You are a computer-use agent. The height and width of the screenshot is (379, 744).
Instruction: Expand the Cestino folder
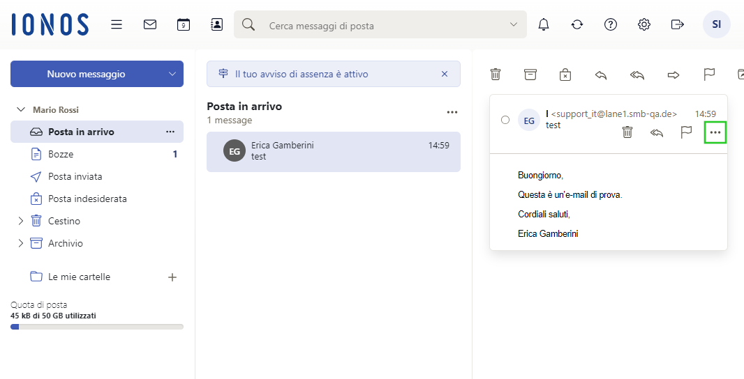point(20,221)
